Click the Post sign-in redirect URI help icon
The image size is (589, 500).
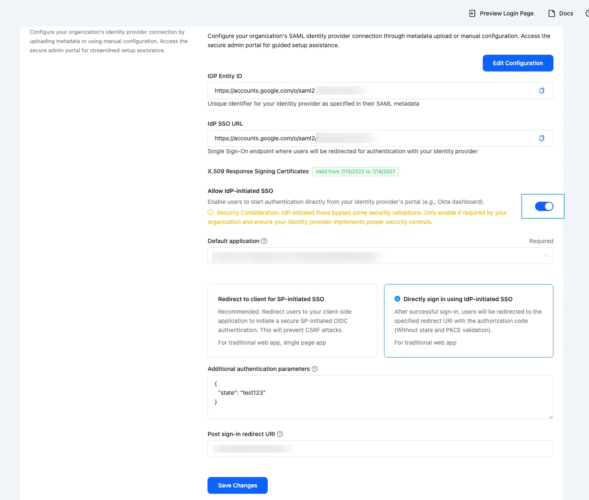tap(279, 434)
